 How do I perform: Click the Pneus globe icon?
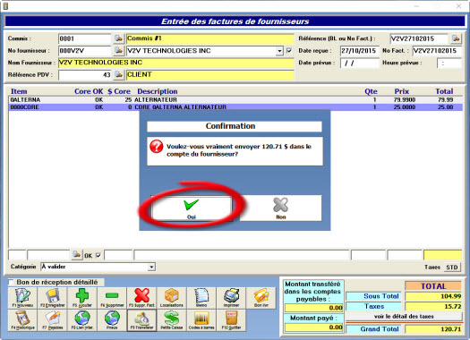click(x=112, y=320)
